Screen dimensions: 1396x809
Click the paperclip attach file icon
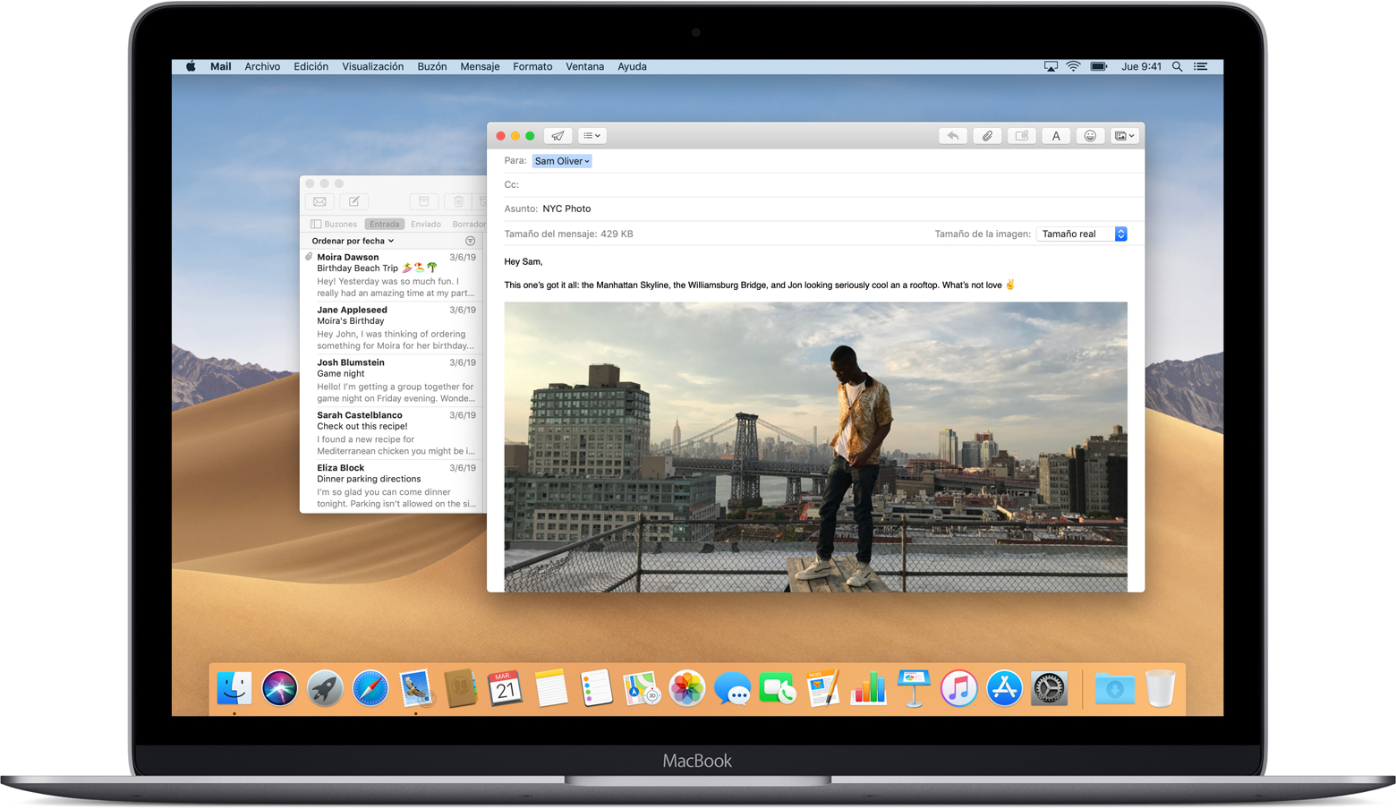tap(987, 136)
